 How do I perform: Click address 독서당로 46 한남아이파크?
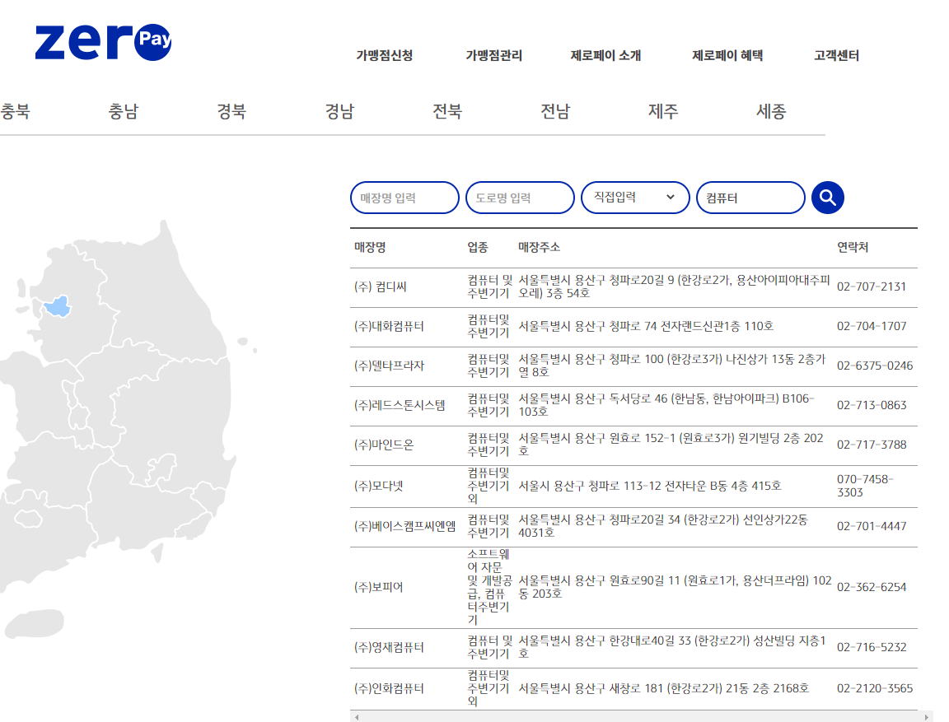tap(666, 405)
